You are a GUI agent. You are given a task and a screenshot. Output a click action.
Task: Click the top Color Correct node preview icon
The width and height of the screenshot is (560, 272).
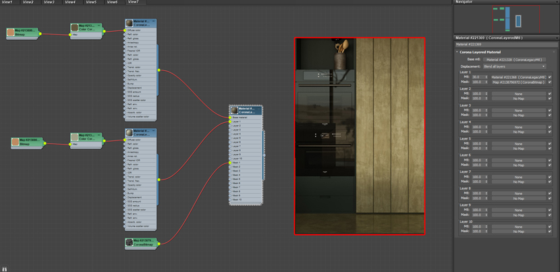click(x=75, y=28)
